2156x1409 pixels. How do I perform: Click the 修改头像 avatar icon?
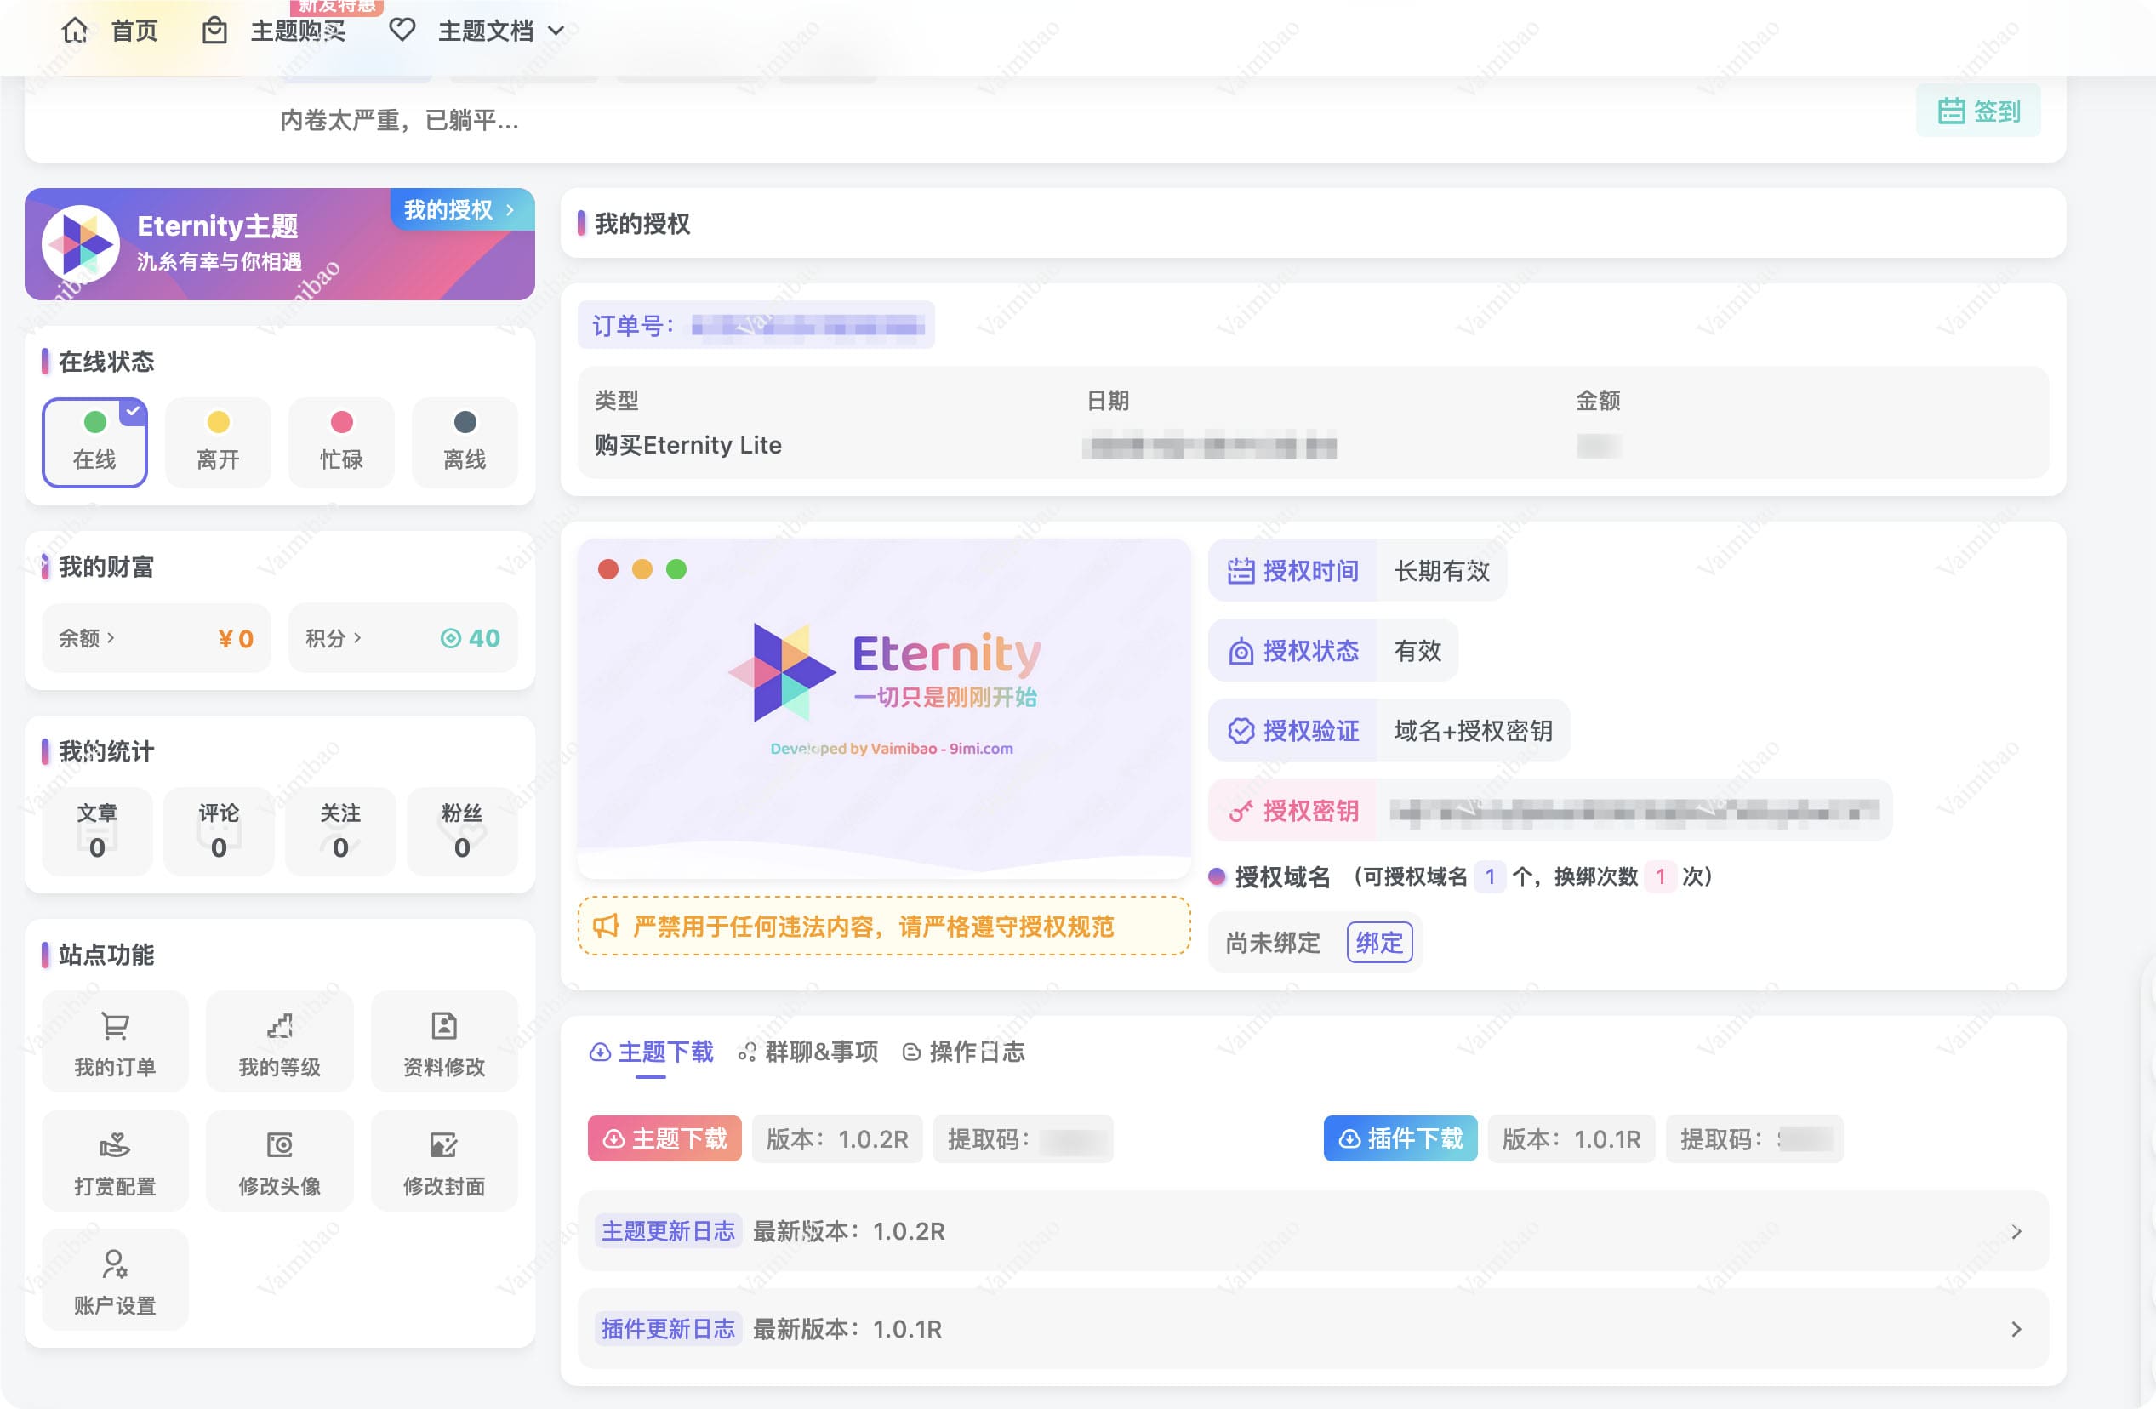click(x=279, y=1145)
